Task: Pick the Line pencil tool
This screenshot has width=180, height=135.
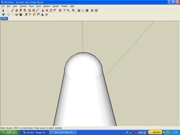Action: (x=12, y=11)
